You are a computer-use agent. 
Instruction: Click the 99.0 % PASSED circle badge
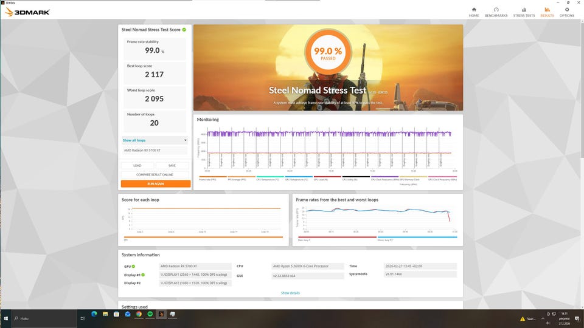point(328,52)
